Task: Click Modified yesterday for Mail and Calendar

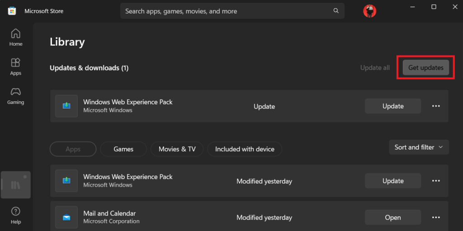Action: [264, 218]
